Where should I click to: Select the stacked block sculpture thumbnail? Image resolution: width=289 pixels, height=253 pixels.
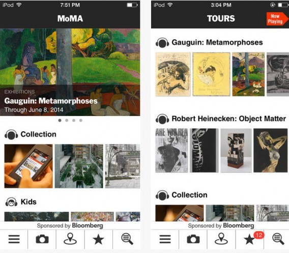click(x=236, y=151)
